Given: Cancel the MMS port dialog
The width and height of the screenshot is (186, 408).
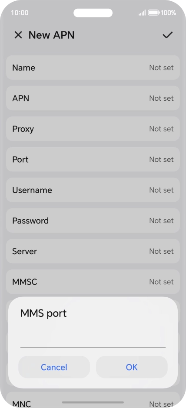Looking at the screenshot, I should click(x=54, y=367).
